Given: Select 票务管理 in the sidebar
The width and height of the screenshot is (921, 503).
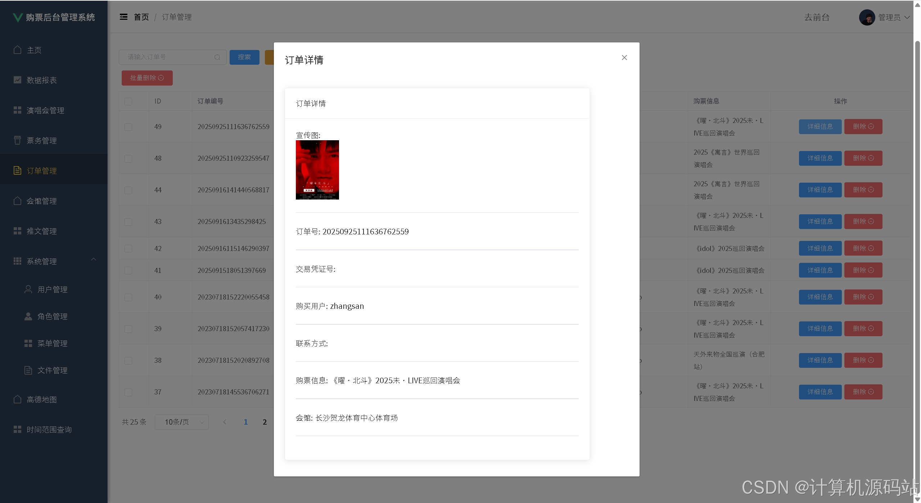Looking at the screenshot, I should (x=54, y=141).
